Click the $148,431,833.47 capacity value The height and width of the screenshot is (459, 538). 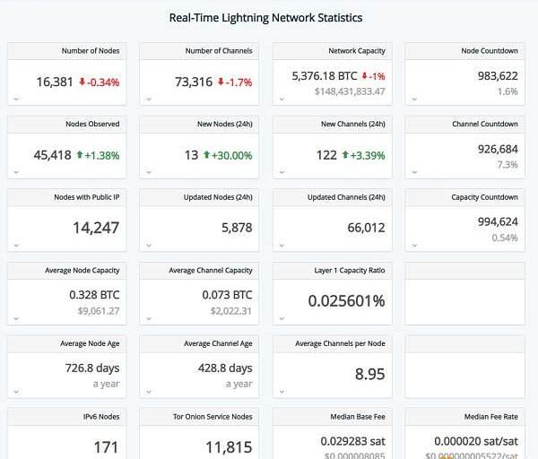(x=350, y=91)
